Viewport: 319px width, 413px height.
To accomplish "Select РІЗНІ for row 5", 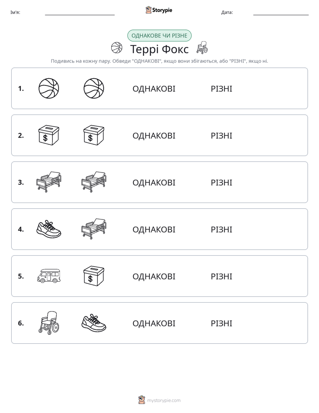I will [x=221, y=276].
